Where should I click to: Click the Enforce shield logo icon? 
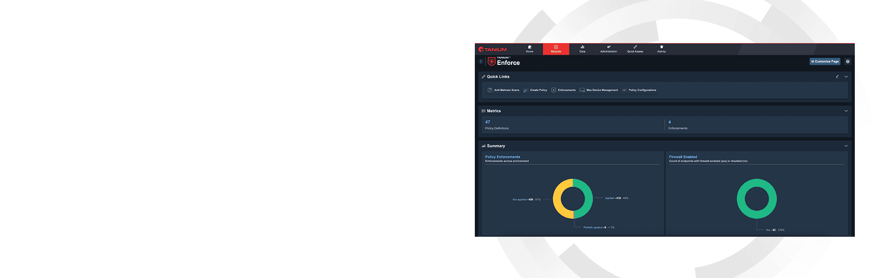[492, 61]
